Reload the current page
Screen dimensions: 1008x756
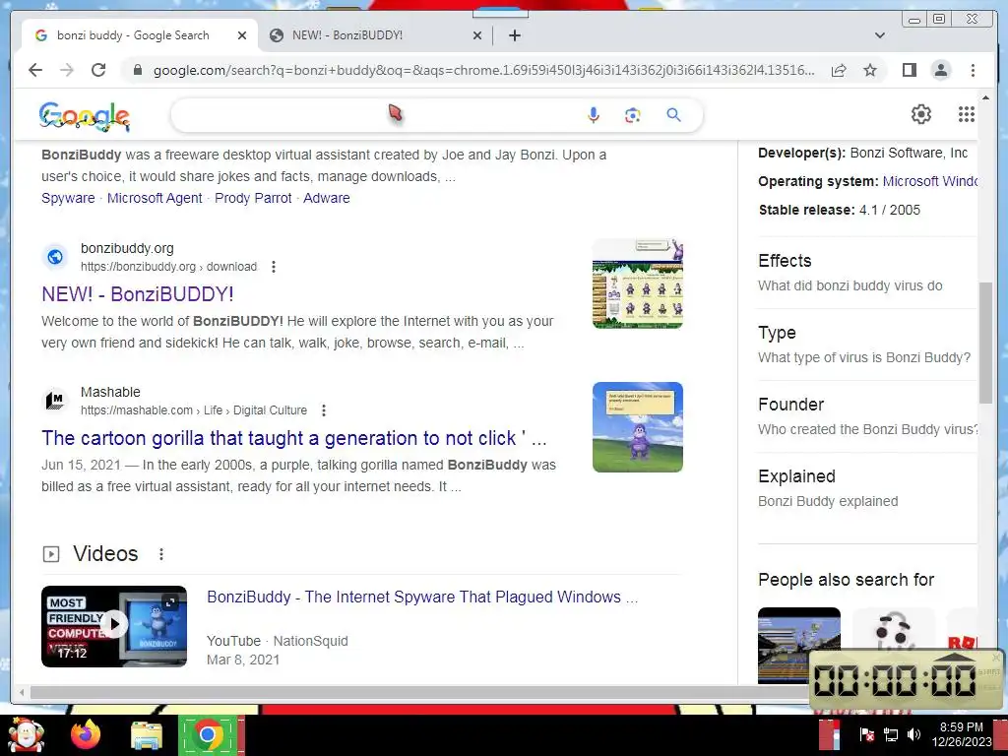98,70
